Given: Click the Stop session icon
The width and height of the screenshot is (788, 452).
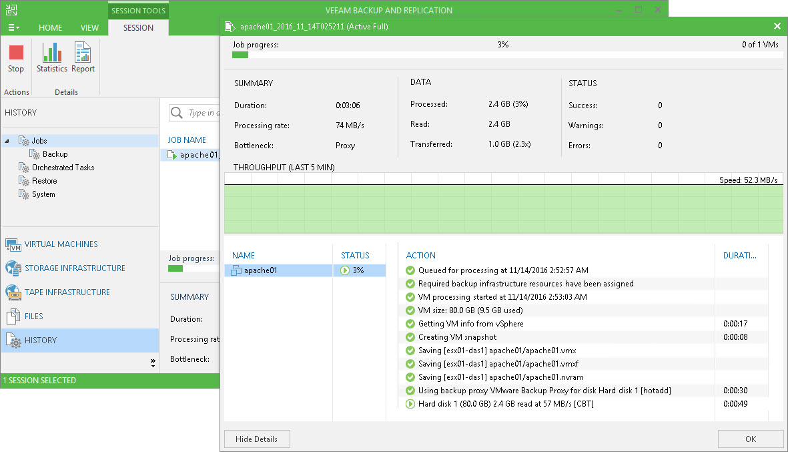Looking at the screenshot, I should (16, 54).
